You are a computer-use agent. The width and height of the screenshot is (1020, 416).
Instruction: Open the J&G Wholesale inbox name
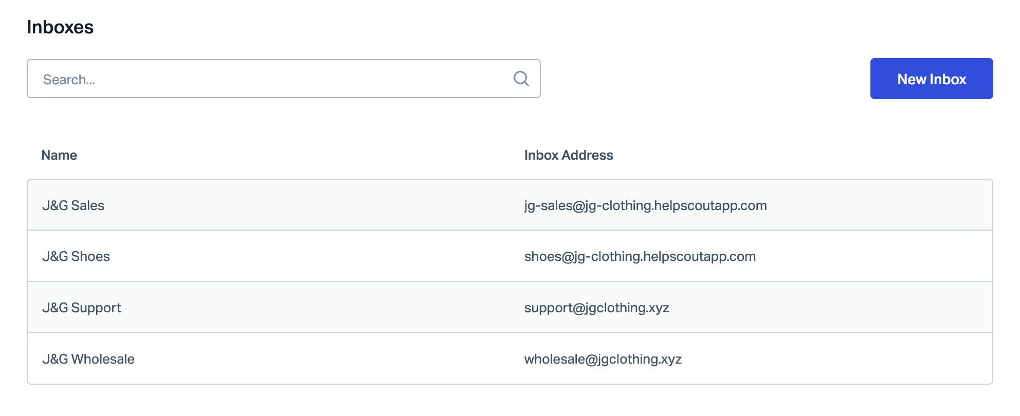coord(88,359)
